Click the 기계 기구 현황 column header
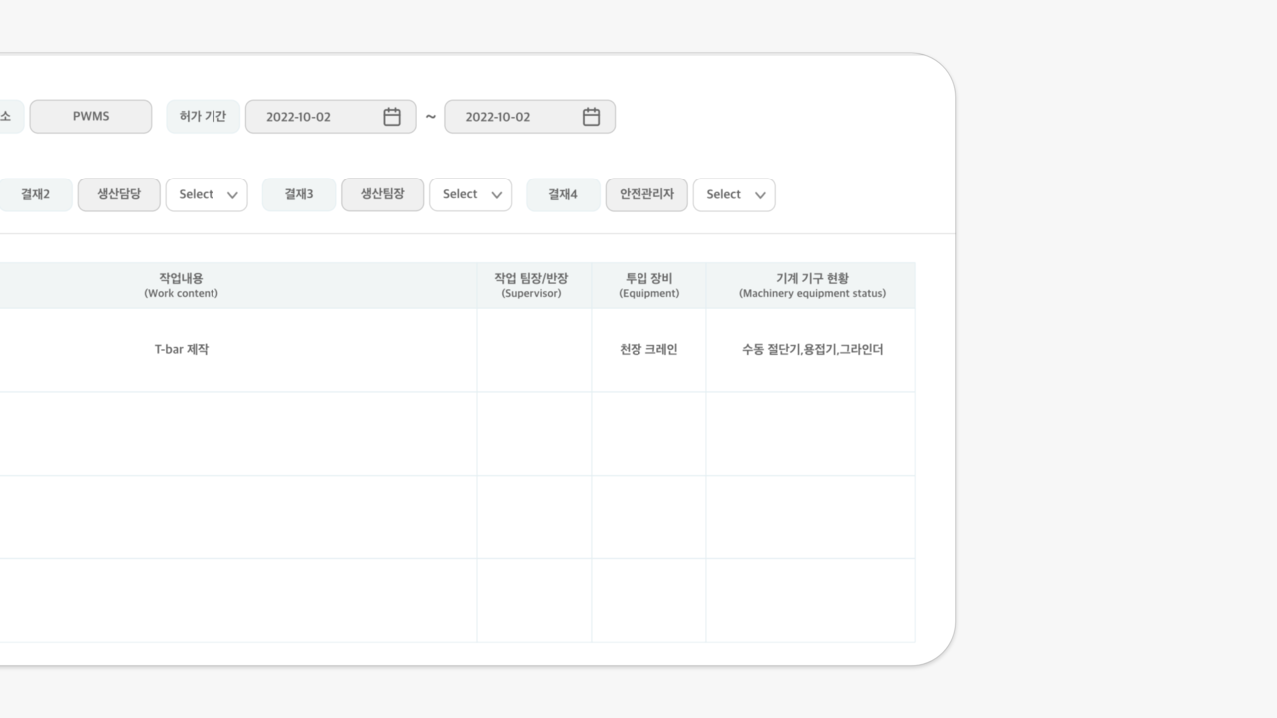The width and height of the screenshot is (1277, 718). pyautogui.click(x=812, y=285)
